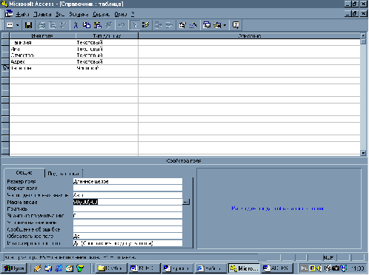Paste using the clipboard toolbar icon
Image resolution: width=369 pixels, height=275 pixels.
pyautogui.click(x=98, y=25)
